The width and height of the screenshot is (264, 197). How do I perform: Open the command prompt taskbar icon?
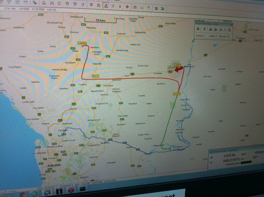pos(83,189)
